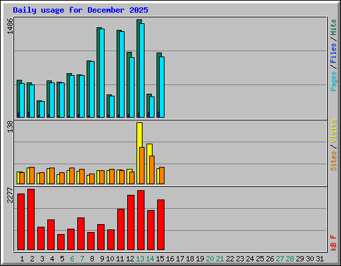Click the red KB bar for day 15

tap(161, 225)
